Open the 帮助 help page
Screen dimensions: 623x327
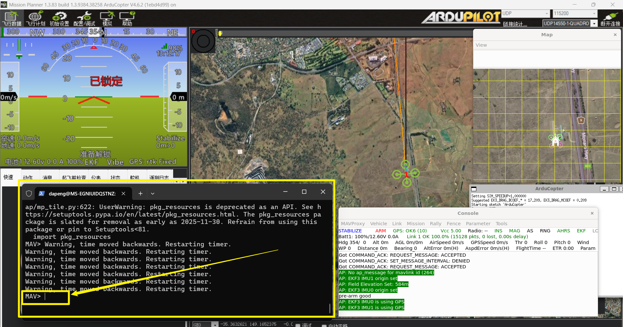[x=127, y=18]
